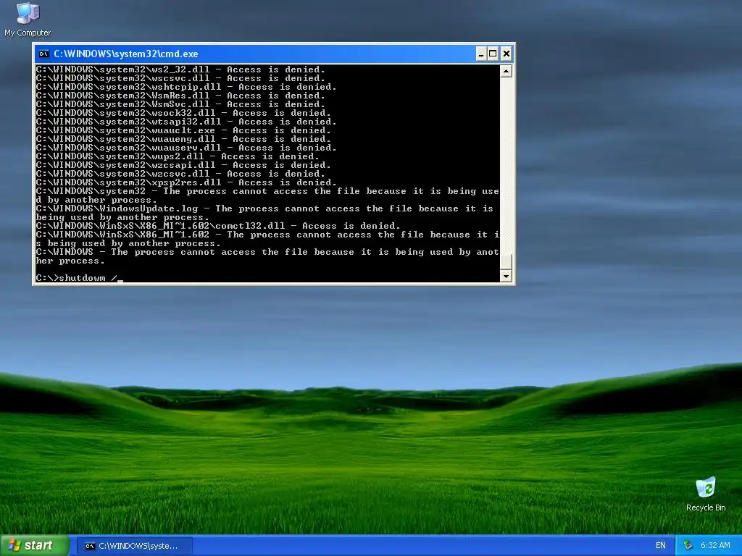Click the console scrollbar up arrow

[x=506, y=72]
